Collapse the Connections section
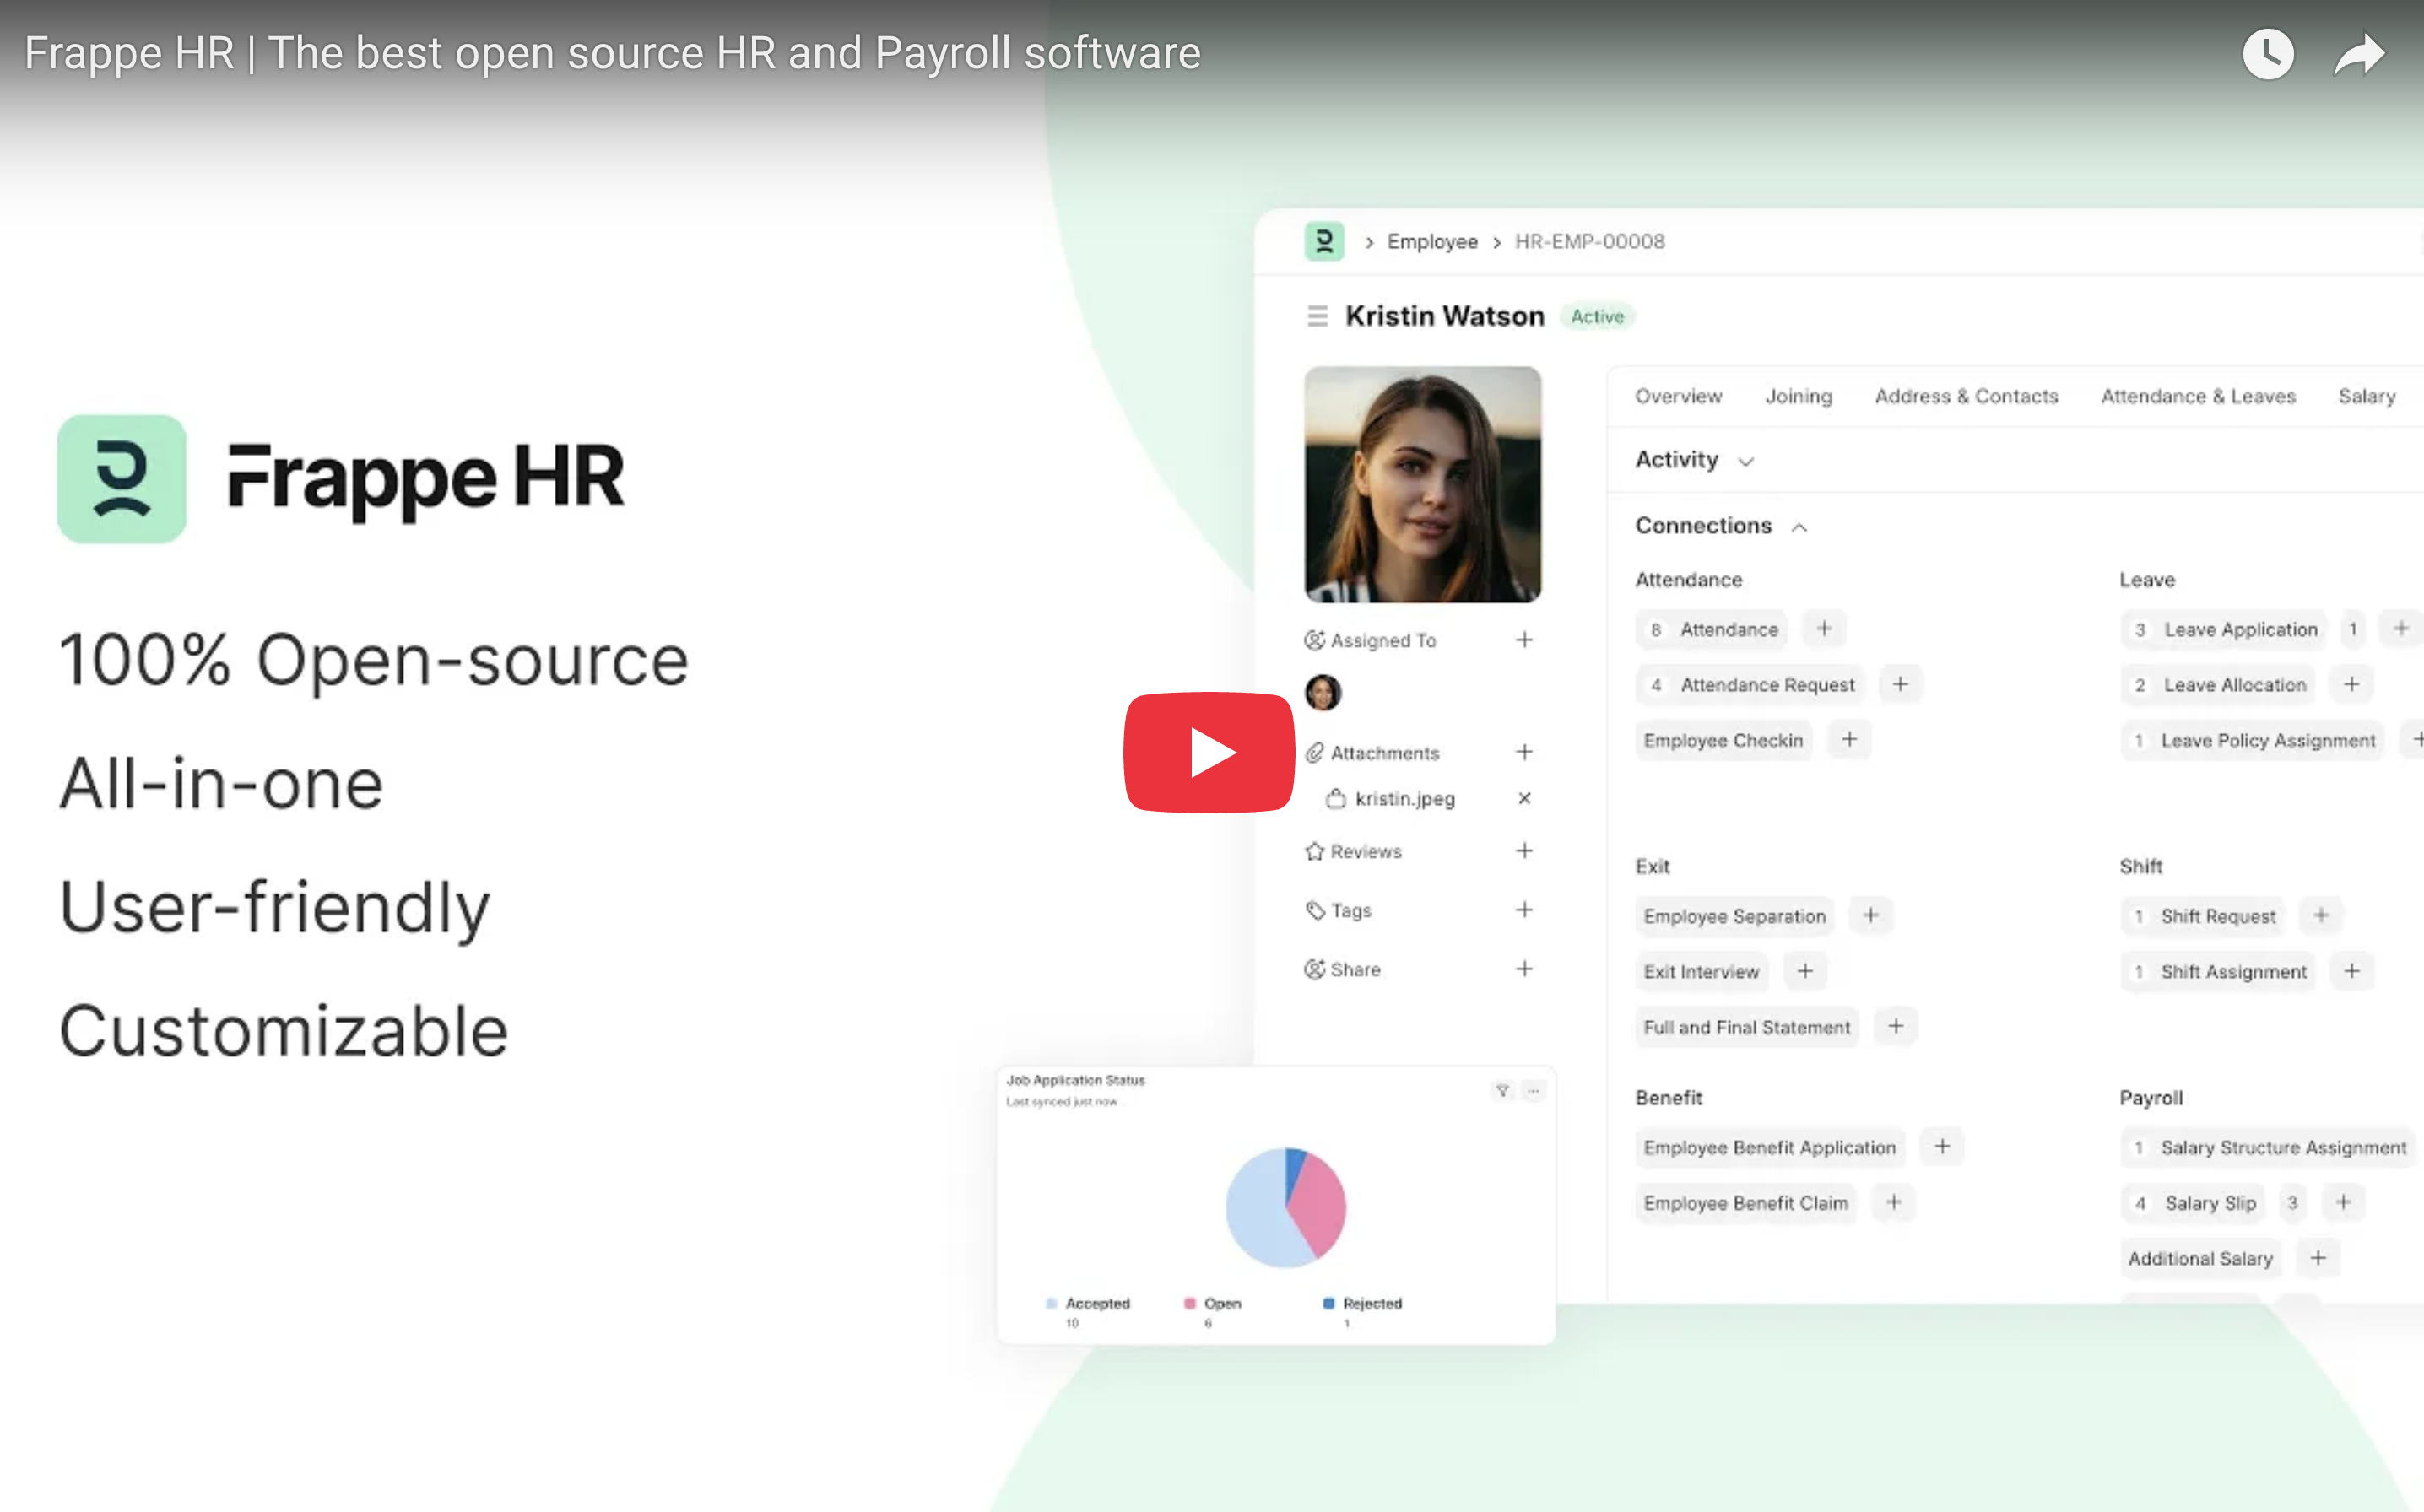2424x1512 pixels. tap(1800, 526)
